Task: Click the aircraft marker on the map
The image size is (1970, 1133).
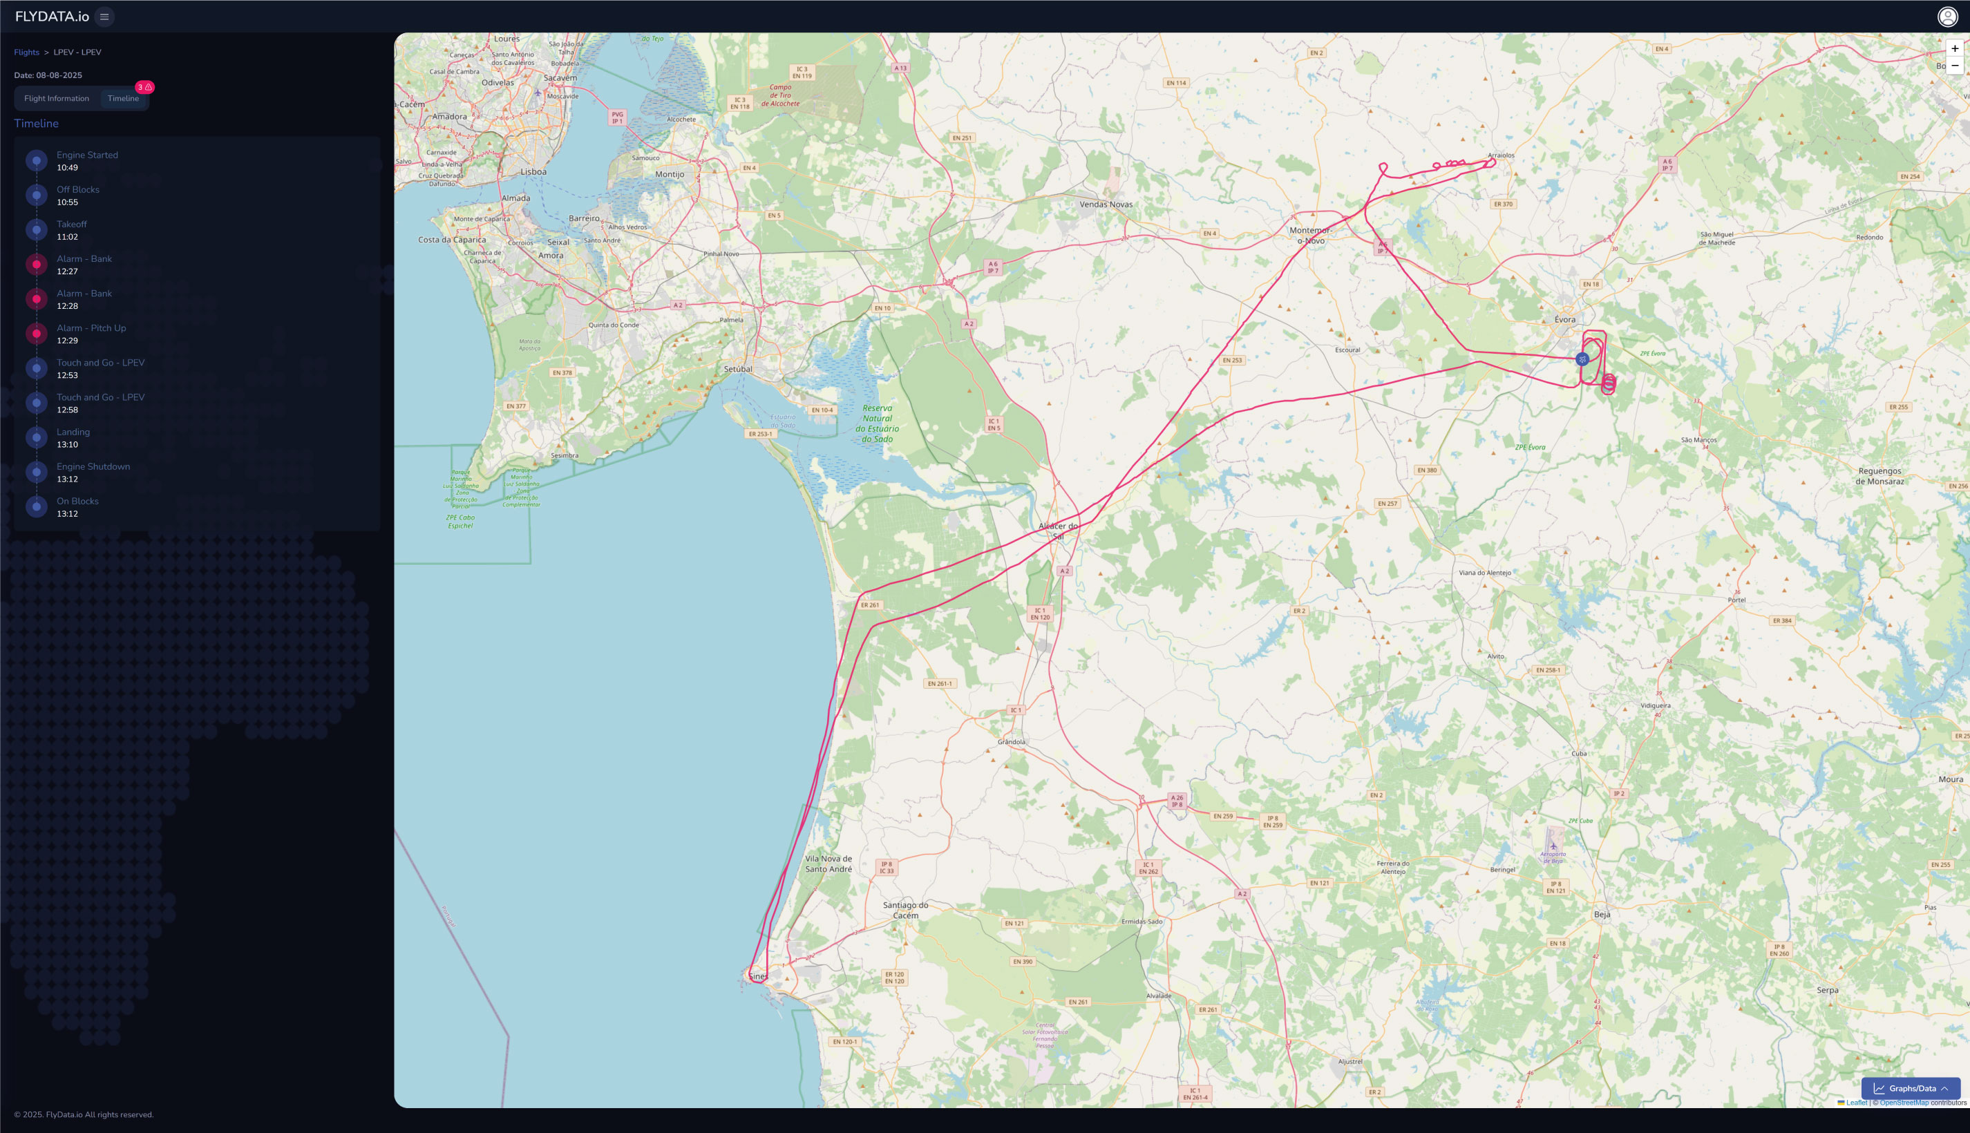Action: tap(1582, 359)
